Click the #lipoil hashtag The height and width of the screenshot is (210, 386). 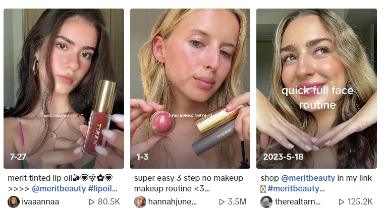103,189
